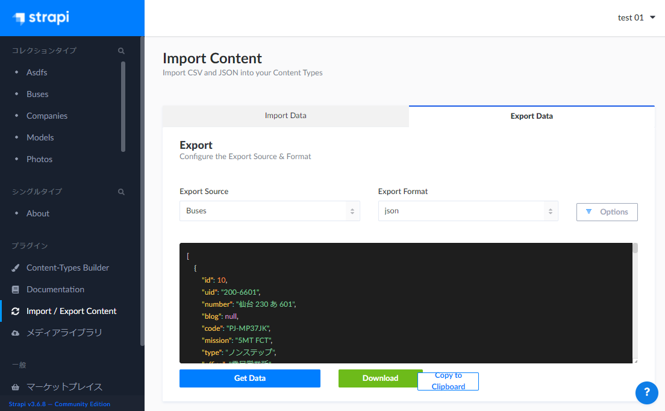Open the Export Source dropdown
The width and height of the screenshot is (665, 411).
269,211
